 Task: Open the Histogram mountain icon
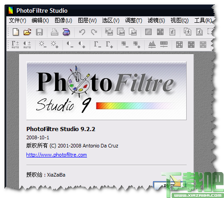pos(152,45)
